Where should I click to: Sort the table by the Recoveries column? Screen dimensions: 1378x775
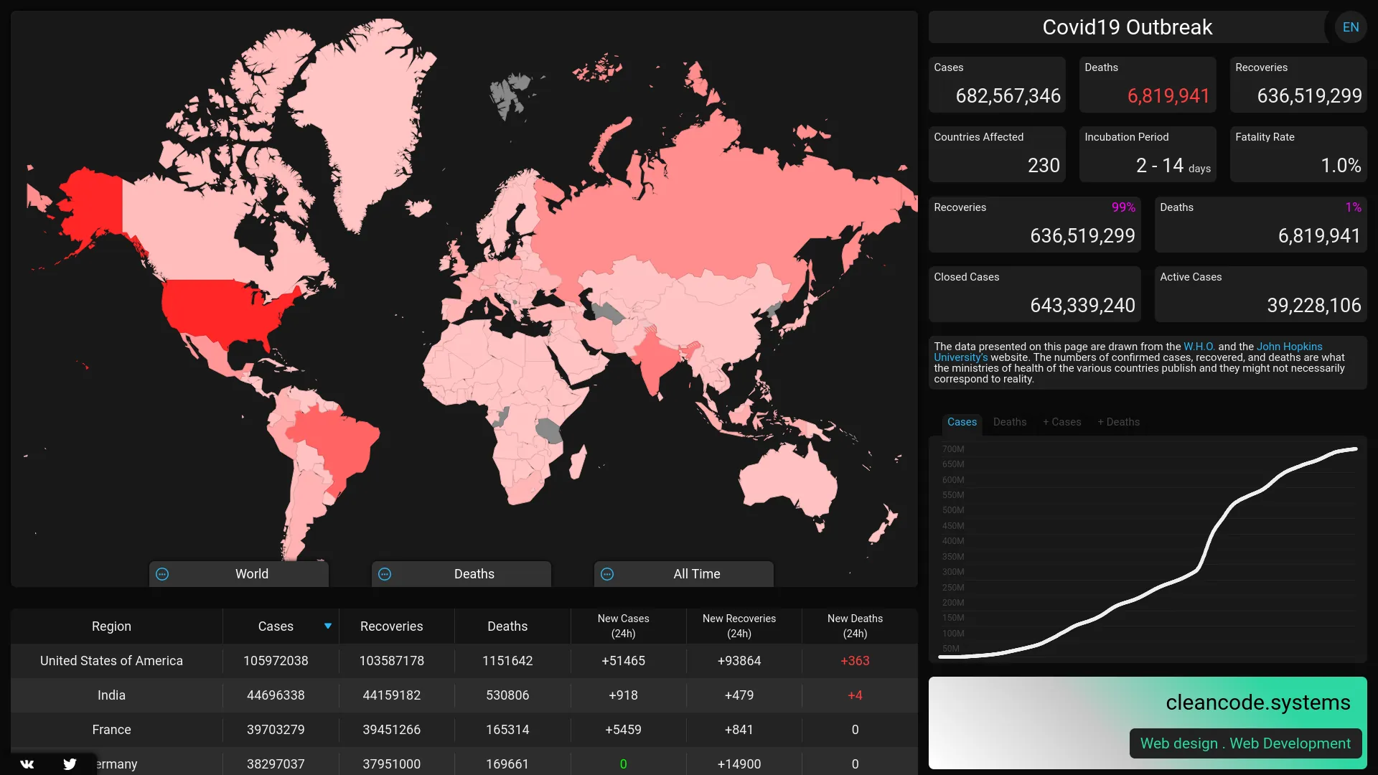tap(392, 626)
